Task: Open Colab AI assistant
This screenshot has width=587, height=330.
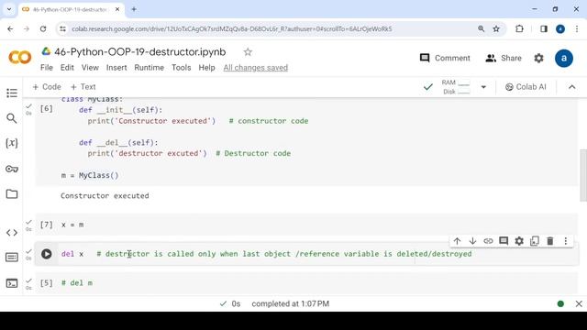Action: pos(526,87)
